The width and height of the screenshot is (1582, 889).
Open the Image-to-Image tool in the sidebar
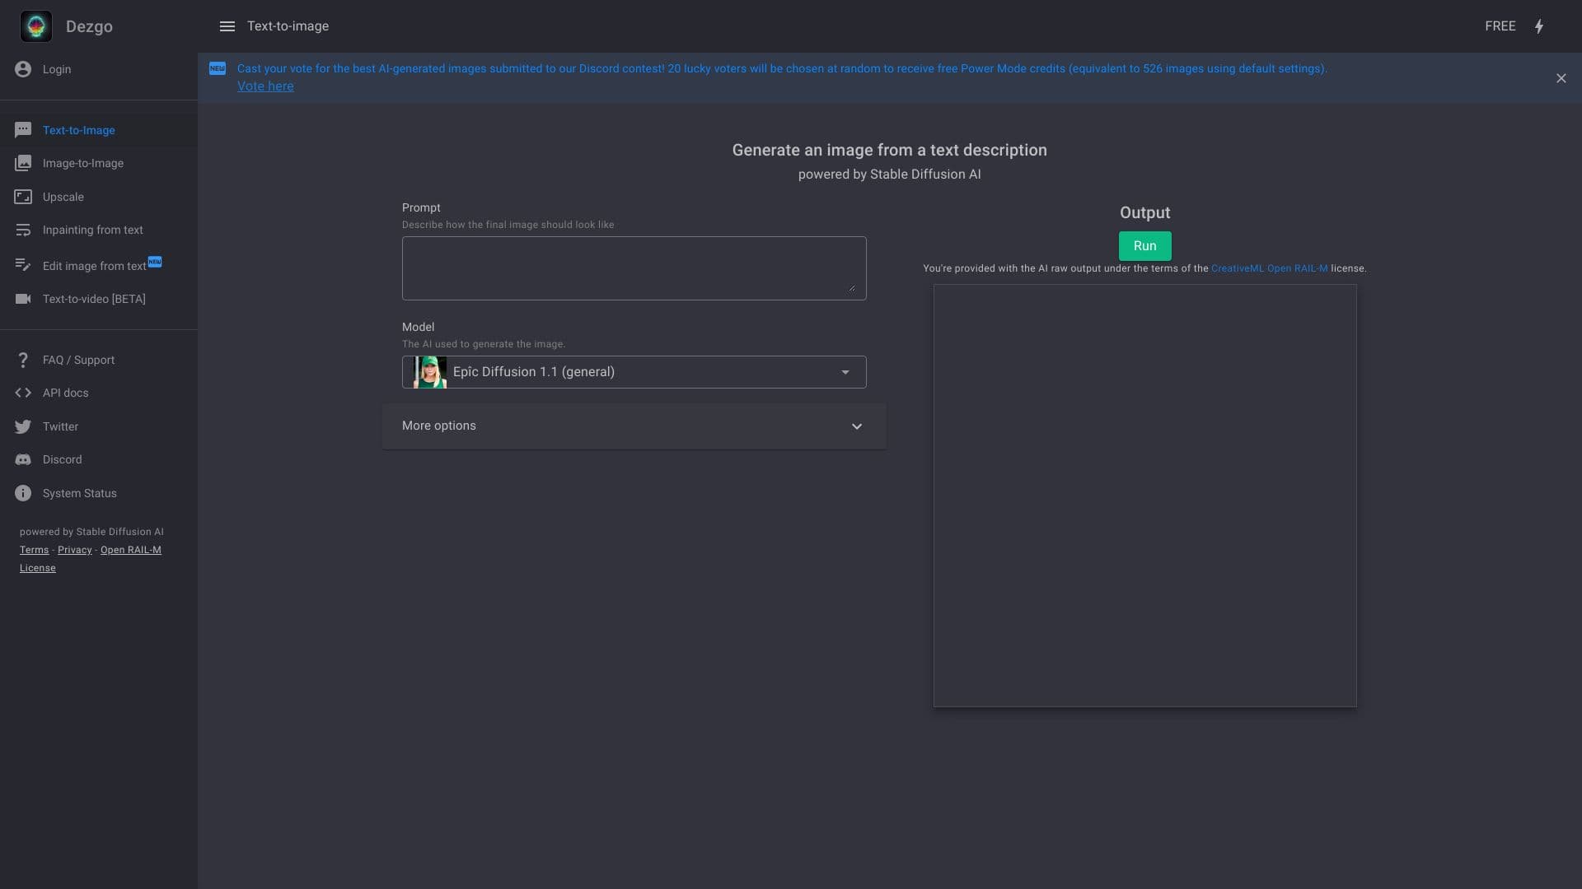83,163
